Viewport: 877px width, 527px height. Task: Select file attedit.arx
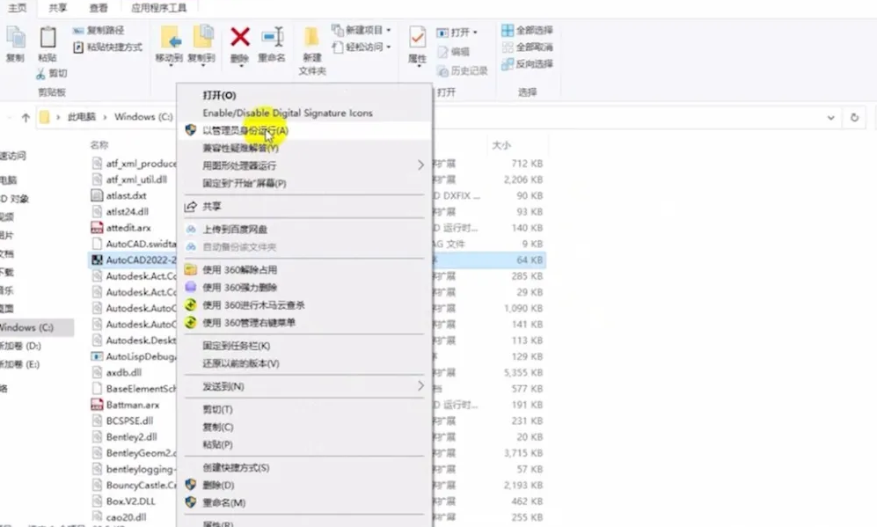tap(128, 228)
